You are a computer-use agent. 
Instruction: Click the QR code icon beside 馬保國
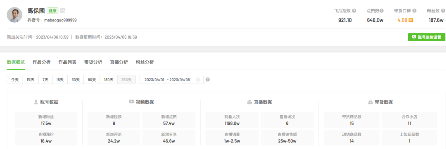63,11
